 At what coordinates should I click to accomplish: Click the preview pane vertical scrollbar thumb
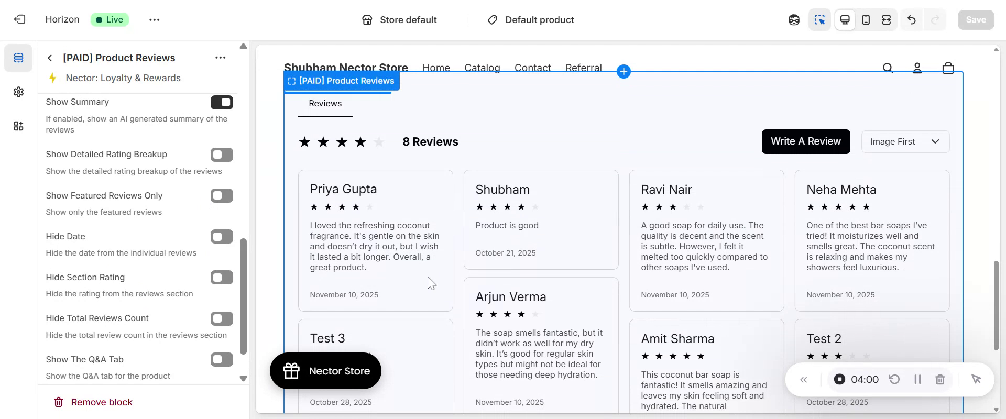pyautogui.click(x=996, y=305)
